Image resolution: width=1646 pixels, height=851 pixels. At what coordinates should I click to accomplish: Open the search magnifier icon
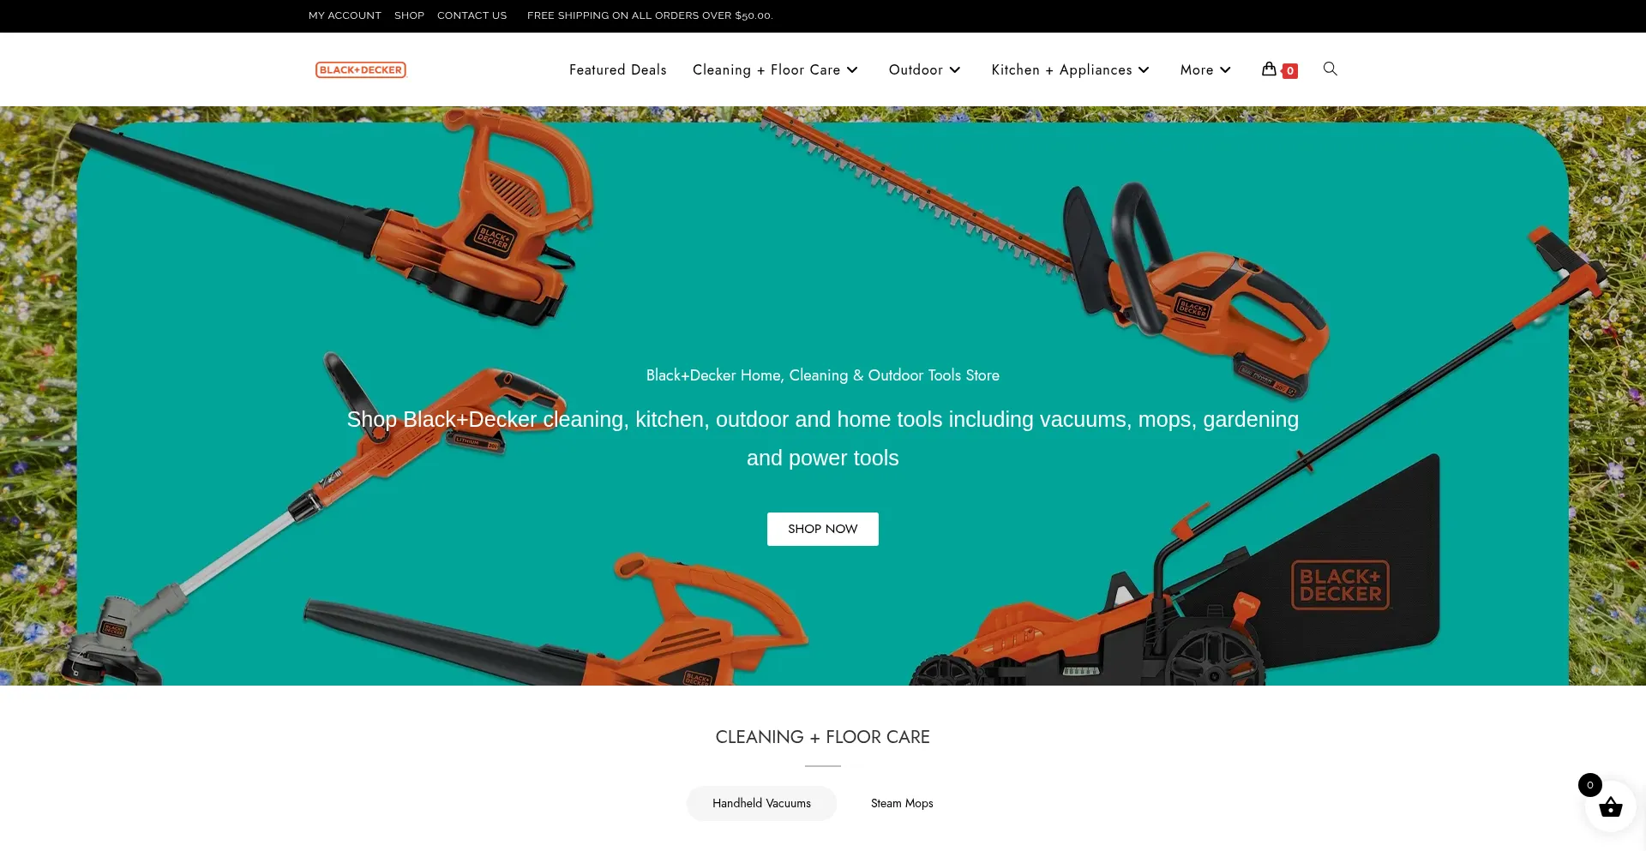[1330, 69]
